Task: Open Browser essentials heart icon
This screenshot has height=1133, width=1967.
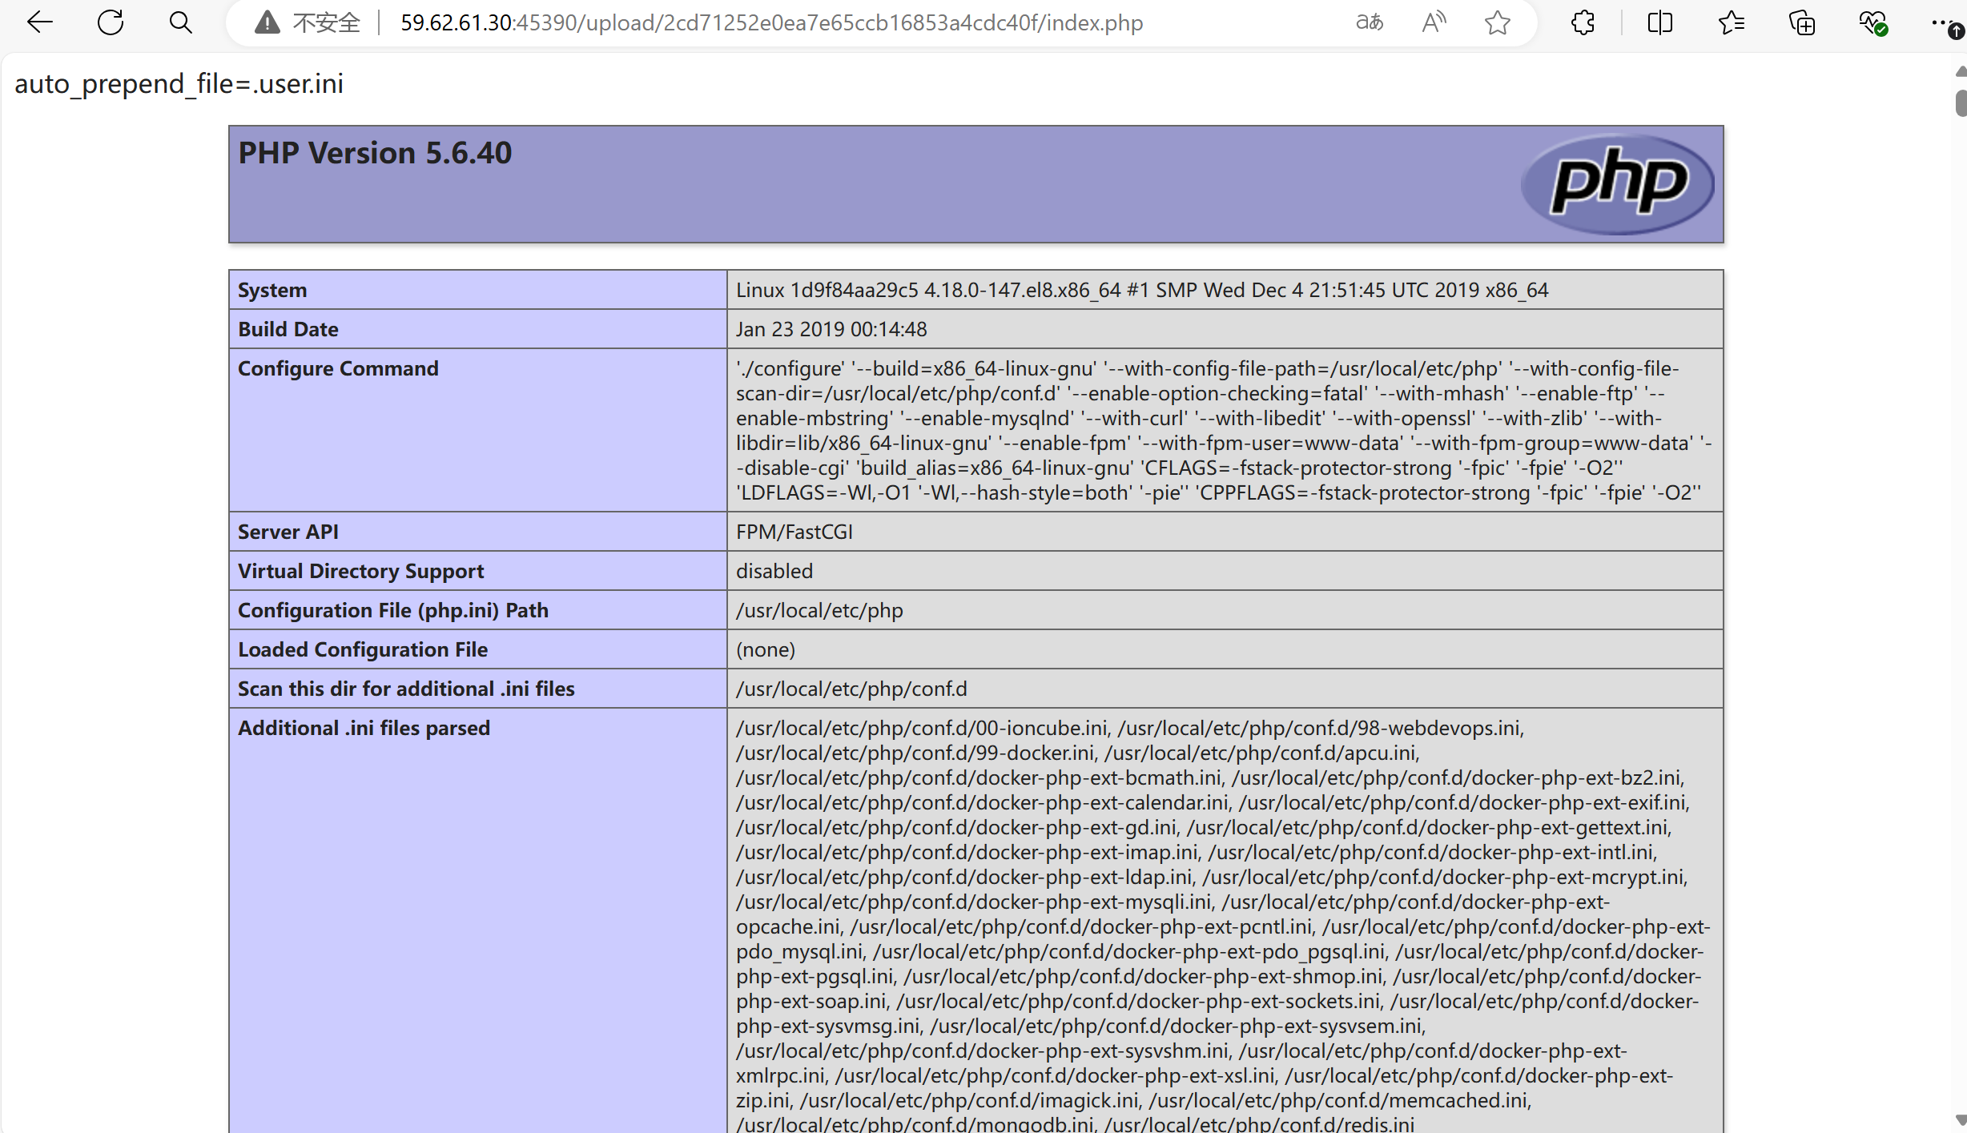Action: [x=1872, y=22]
